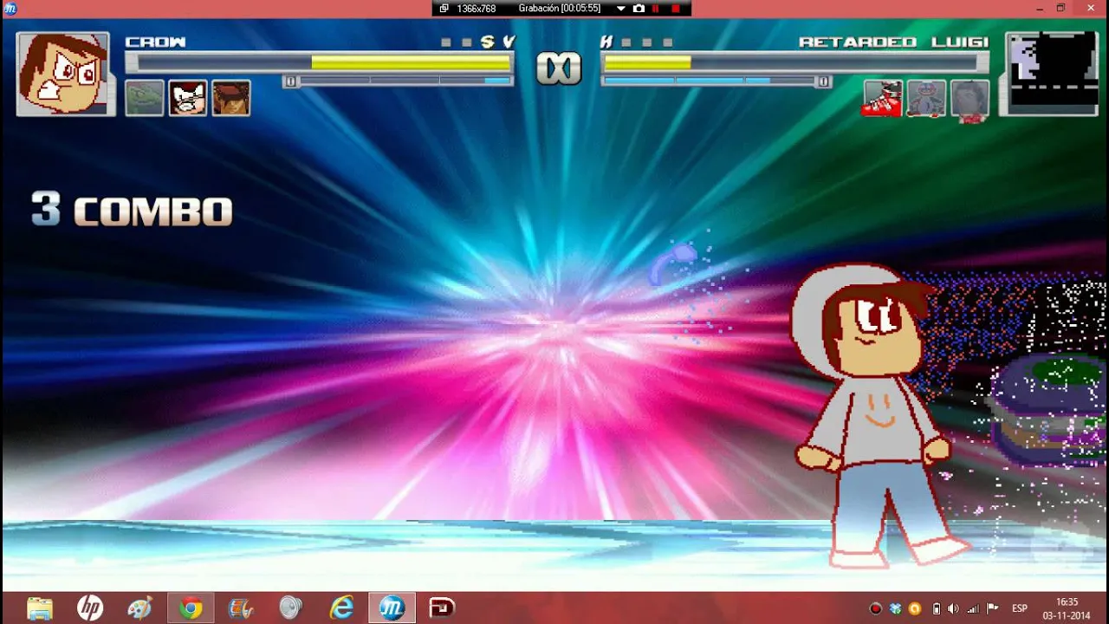1109x624 pixels.
Task: Select opponent's red sneaker teammate icon
Action: coord(882,99)
